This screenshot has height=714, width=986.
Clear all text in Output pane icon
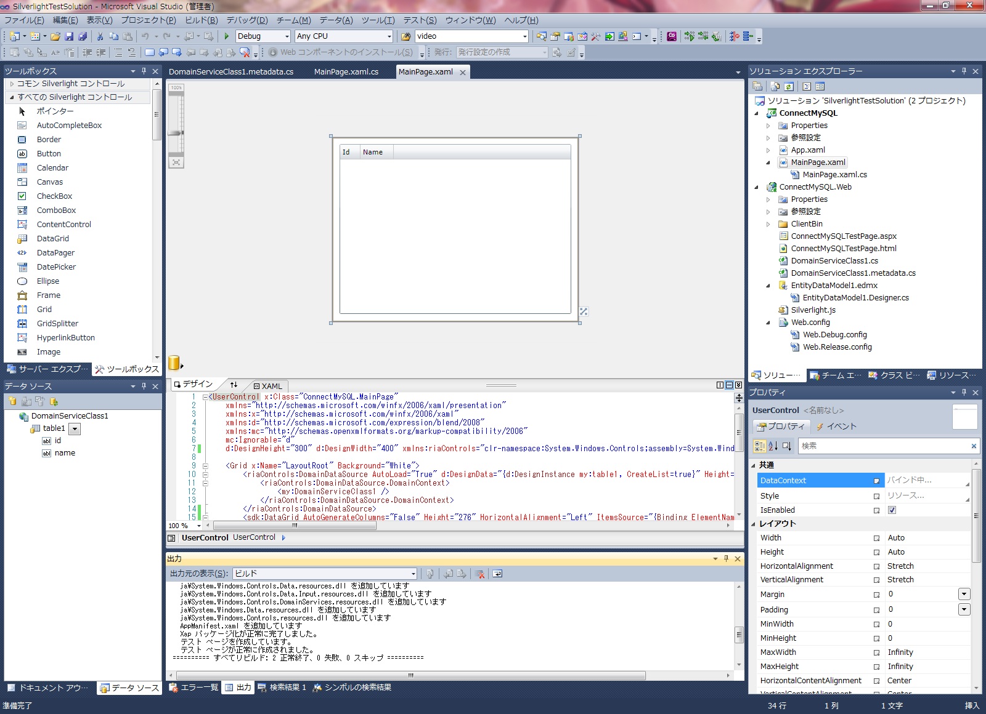pyautogui.click(x=480, y=574)
